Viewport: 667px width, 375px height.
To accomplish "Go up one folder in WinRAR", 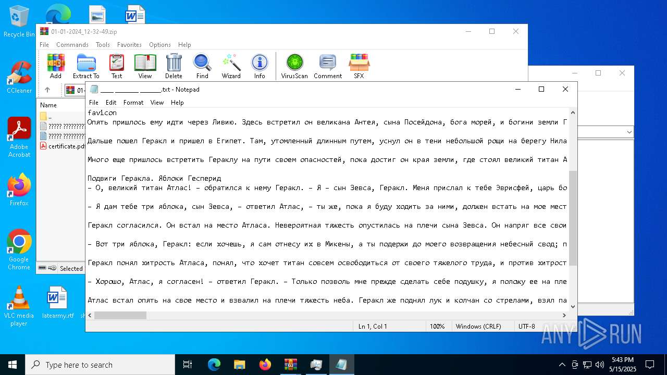I will pos(47,90).
